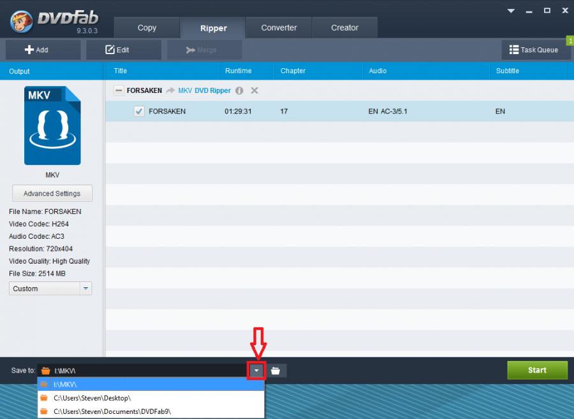Image resolution: width=574 pixels, height=419 pixels.
Task: Click the green task count badge
Action: point(570,41)
